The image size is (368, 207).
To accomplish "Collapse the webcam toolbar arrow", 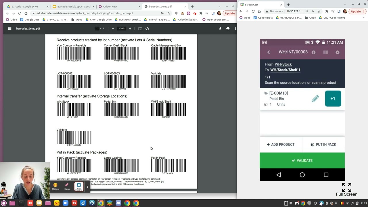I will pos(87,187).
